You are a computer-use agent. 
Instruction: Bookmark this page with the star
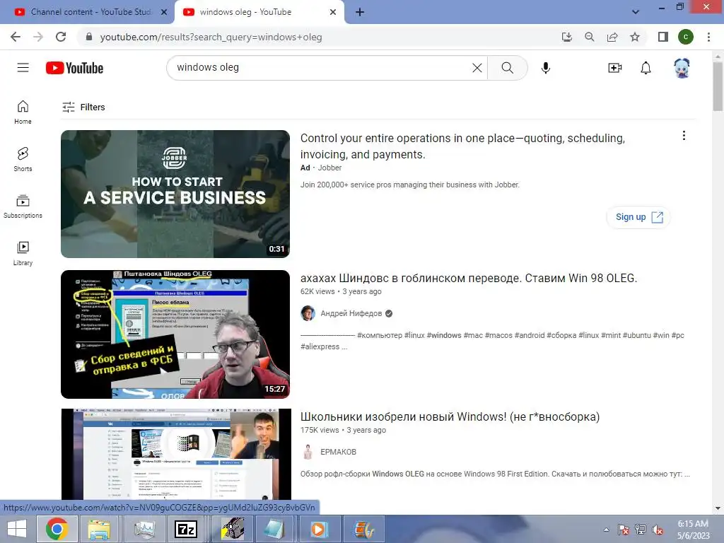[635, 37]
